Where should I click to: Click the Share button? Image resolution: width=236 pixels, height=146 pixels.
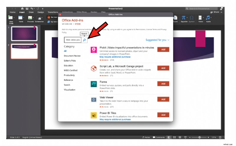coord(215,12)
